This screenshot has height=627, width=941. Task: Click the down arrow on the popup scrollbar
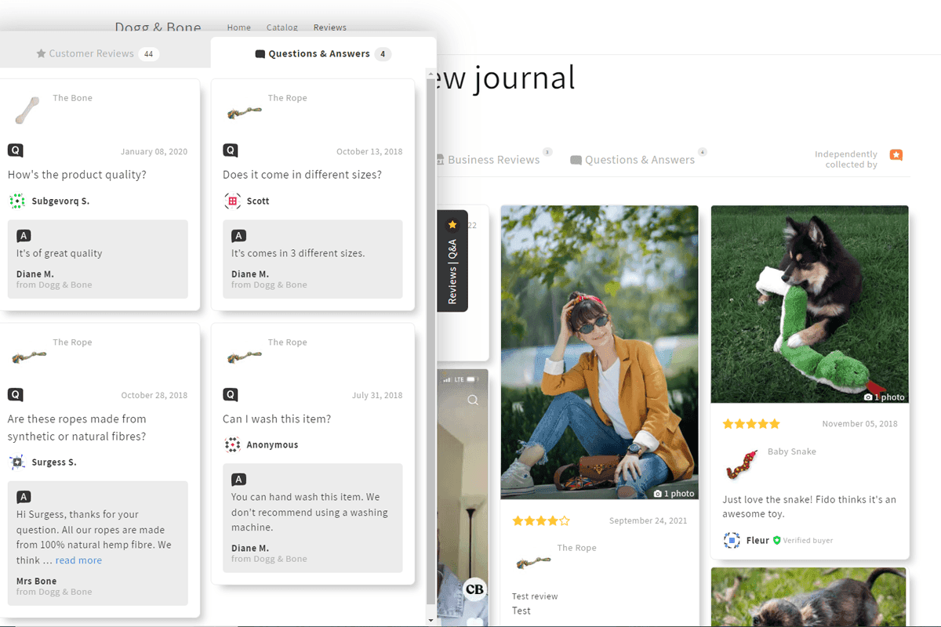(x=430, y=620)
